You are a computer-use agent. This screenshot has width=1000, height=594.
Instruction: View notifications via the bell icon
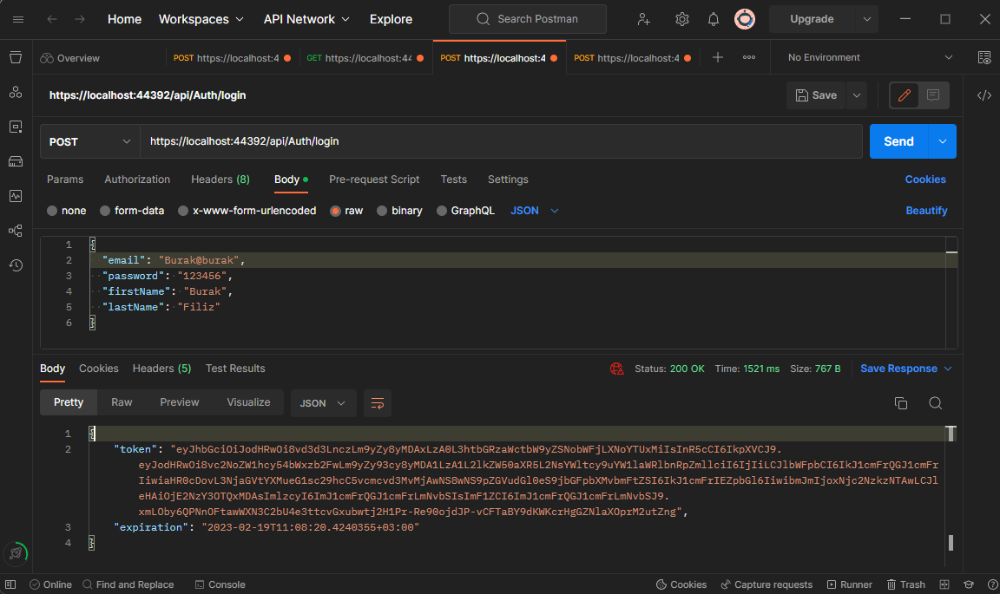(x=712, y=18)
